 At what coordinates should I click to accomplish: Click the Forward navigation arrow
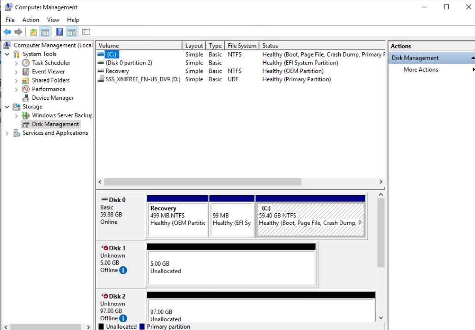pyautogui.click(x=18, y=31)
